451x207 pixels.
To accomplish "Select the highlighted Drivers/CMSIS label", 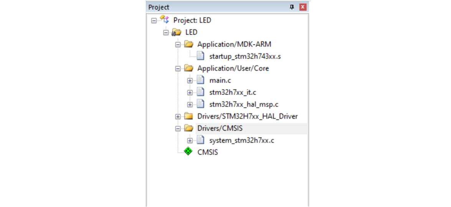I will pos(220,128).
